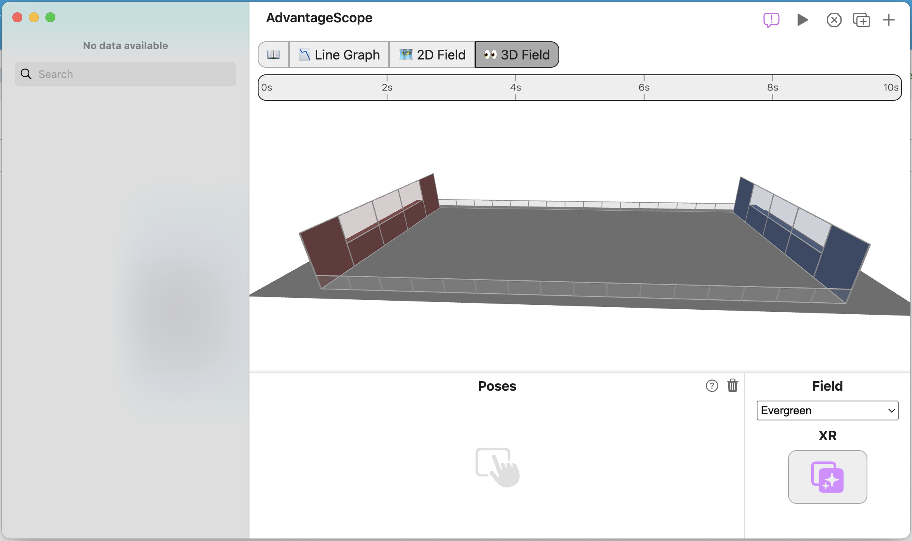Image resolution: width=912 pixels, height=541 pixels.
Task: Launch the XR viewer button
Action: point(827,477)
